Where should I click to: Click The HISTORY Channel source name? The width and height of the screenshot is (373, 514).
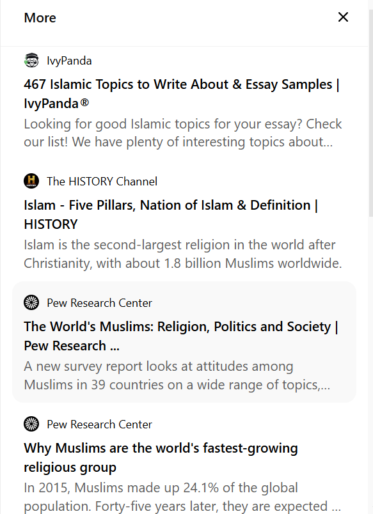coord(102,182)
